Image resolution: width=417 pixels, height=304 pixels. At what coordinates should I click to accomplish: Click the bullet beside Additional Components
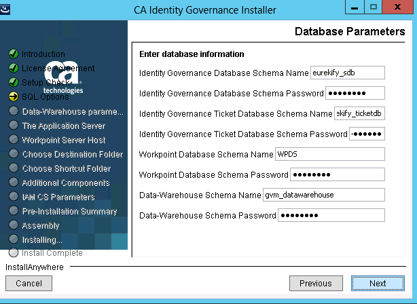tap(14, 182)
